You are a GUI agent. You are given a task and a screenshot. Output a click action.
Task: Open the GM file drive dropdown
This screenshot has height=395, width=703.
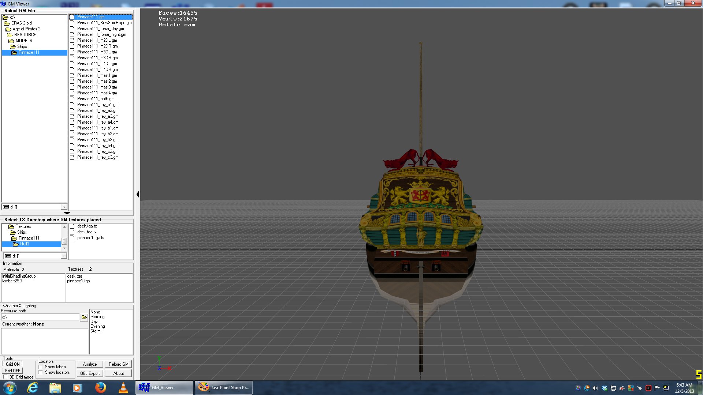(64, 207)
